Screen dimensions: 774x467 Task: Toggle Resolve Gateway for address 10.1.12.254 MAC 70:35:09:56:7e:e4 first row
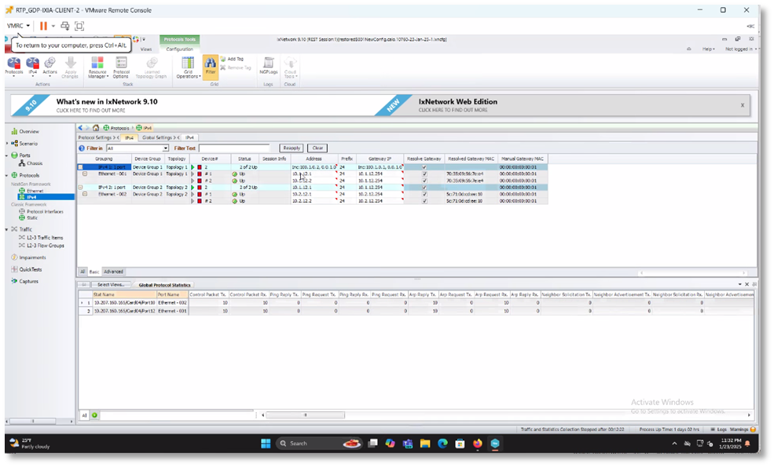click(x=424, y=174)
